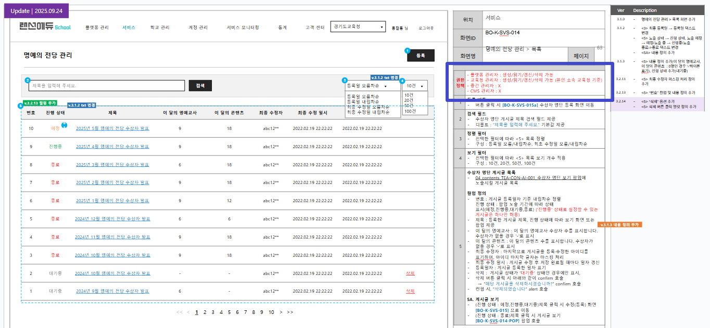Open the 10건 page size dropdown
This screenshot has height=328, width=710.
coord(416,86)
